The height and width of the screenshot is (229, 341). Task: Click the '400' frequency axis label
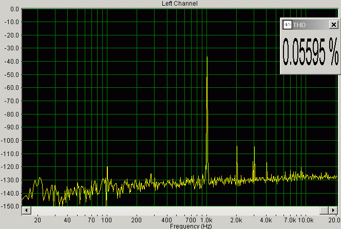click(x=166, y=220)
